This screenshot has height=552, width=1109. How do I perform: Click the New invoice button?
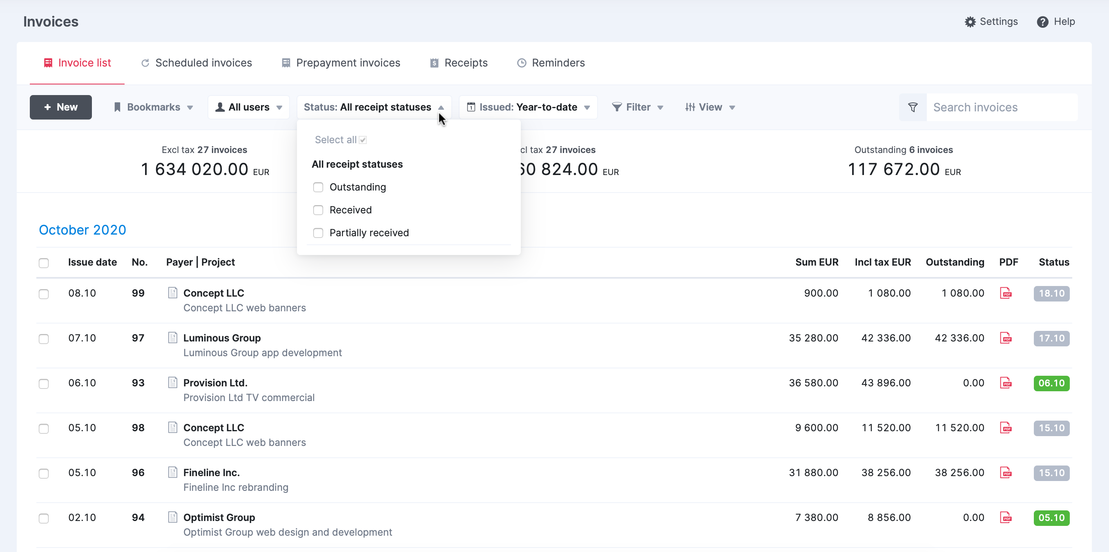[61, 107]
